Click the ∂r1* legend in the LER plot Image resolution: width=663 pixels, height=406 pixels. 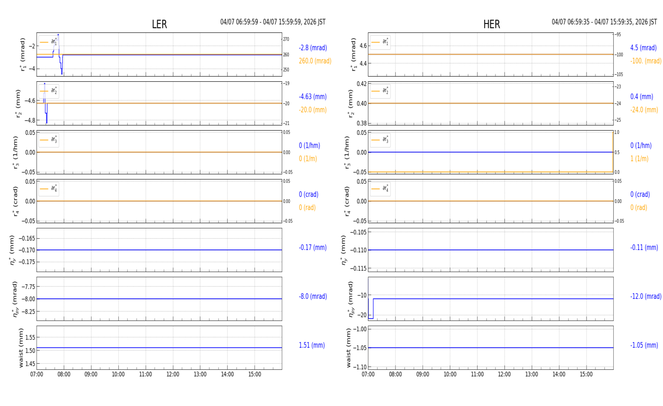tap(49, 42)
